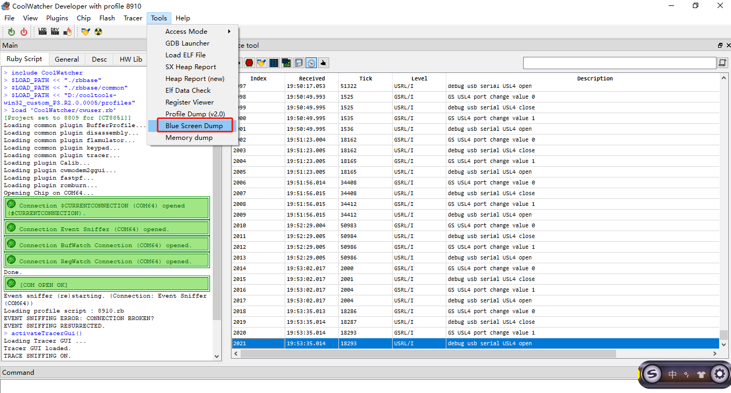This screenshot has height=393, width=731.
Task: Switch to the General tab
Action: point(67,60)
